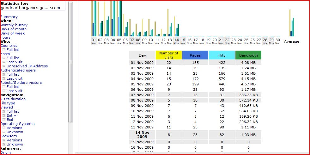Open the Viewed pages report

(x=7, y=107)
